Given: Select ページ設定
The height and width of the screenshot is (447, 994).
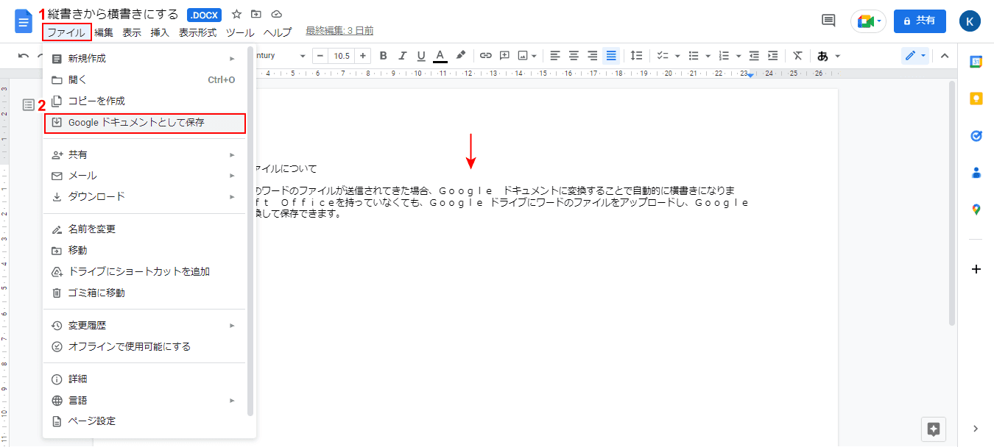Looking at the screenshot, I should point(149,421).
